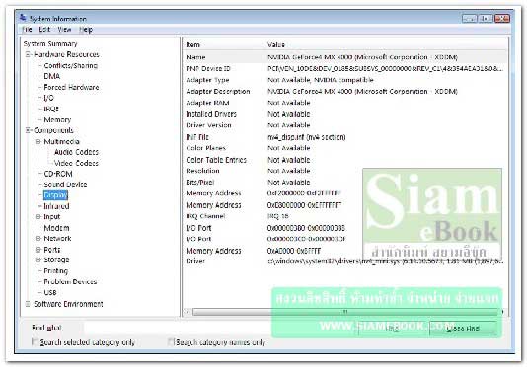Select Sound Device tree item
527x367 pixels.
[65, 184]
